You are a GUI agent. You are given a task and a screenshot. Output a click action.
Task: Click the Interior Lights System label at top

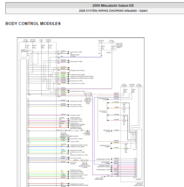(77, 70)
